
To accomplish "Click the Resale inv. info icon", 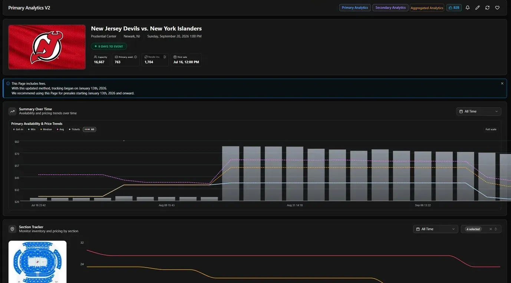I will [165, 57].
